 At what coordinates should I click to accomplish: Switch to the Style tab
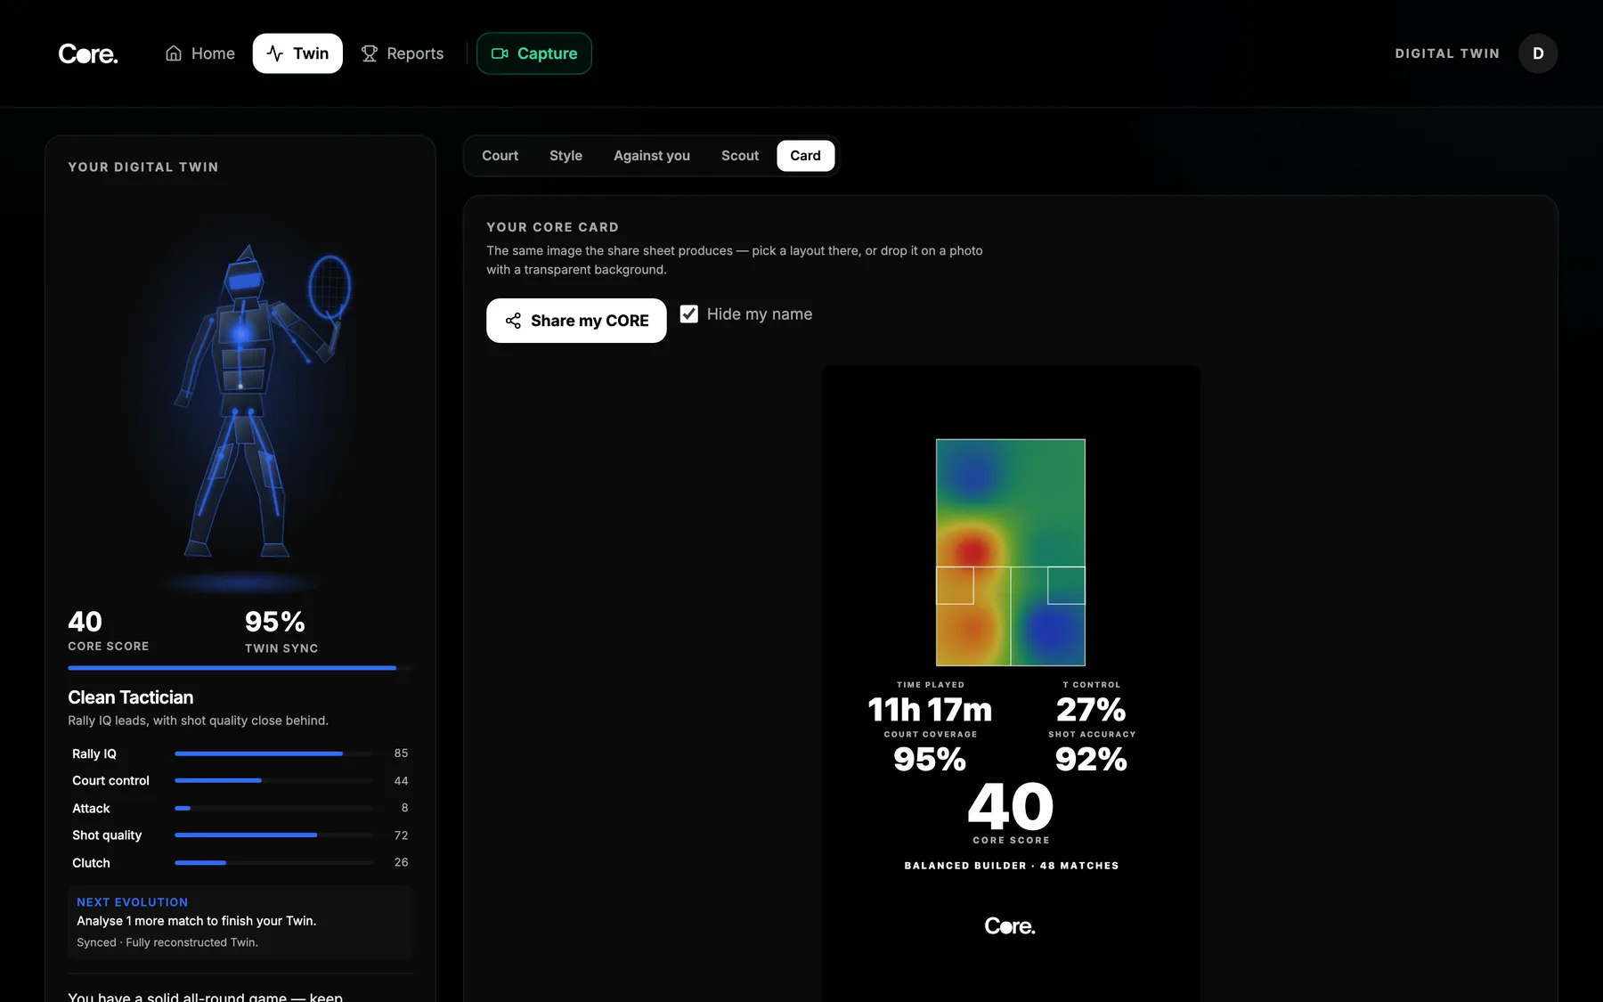point(566,156)
